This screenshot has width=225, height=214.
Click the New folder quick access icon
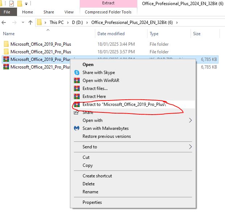click(20, 4)
